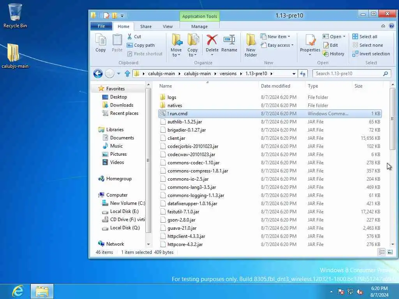Click the network tray icon

tap(350, 292)
